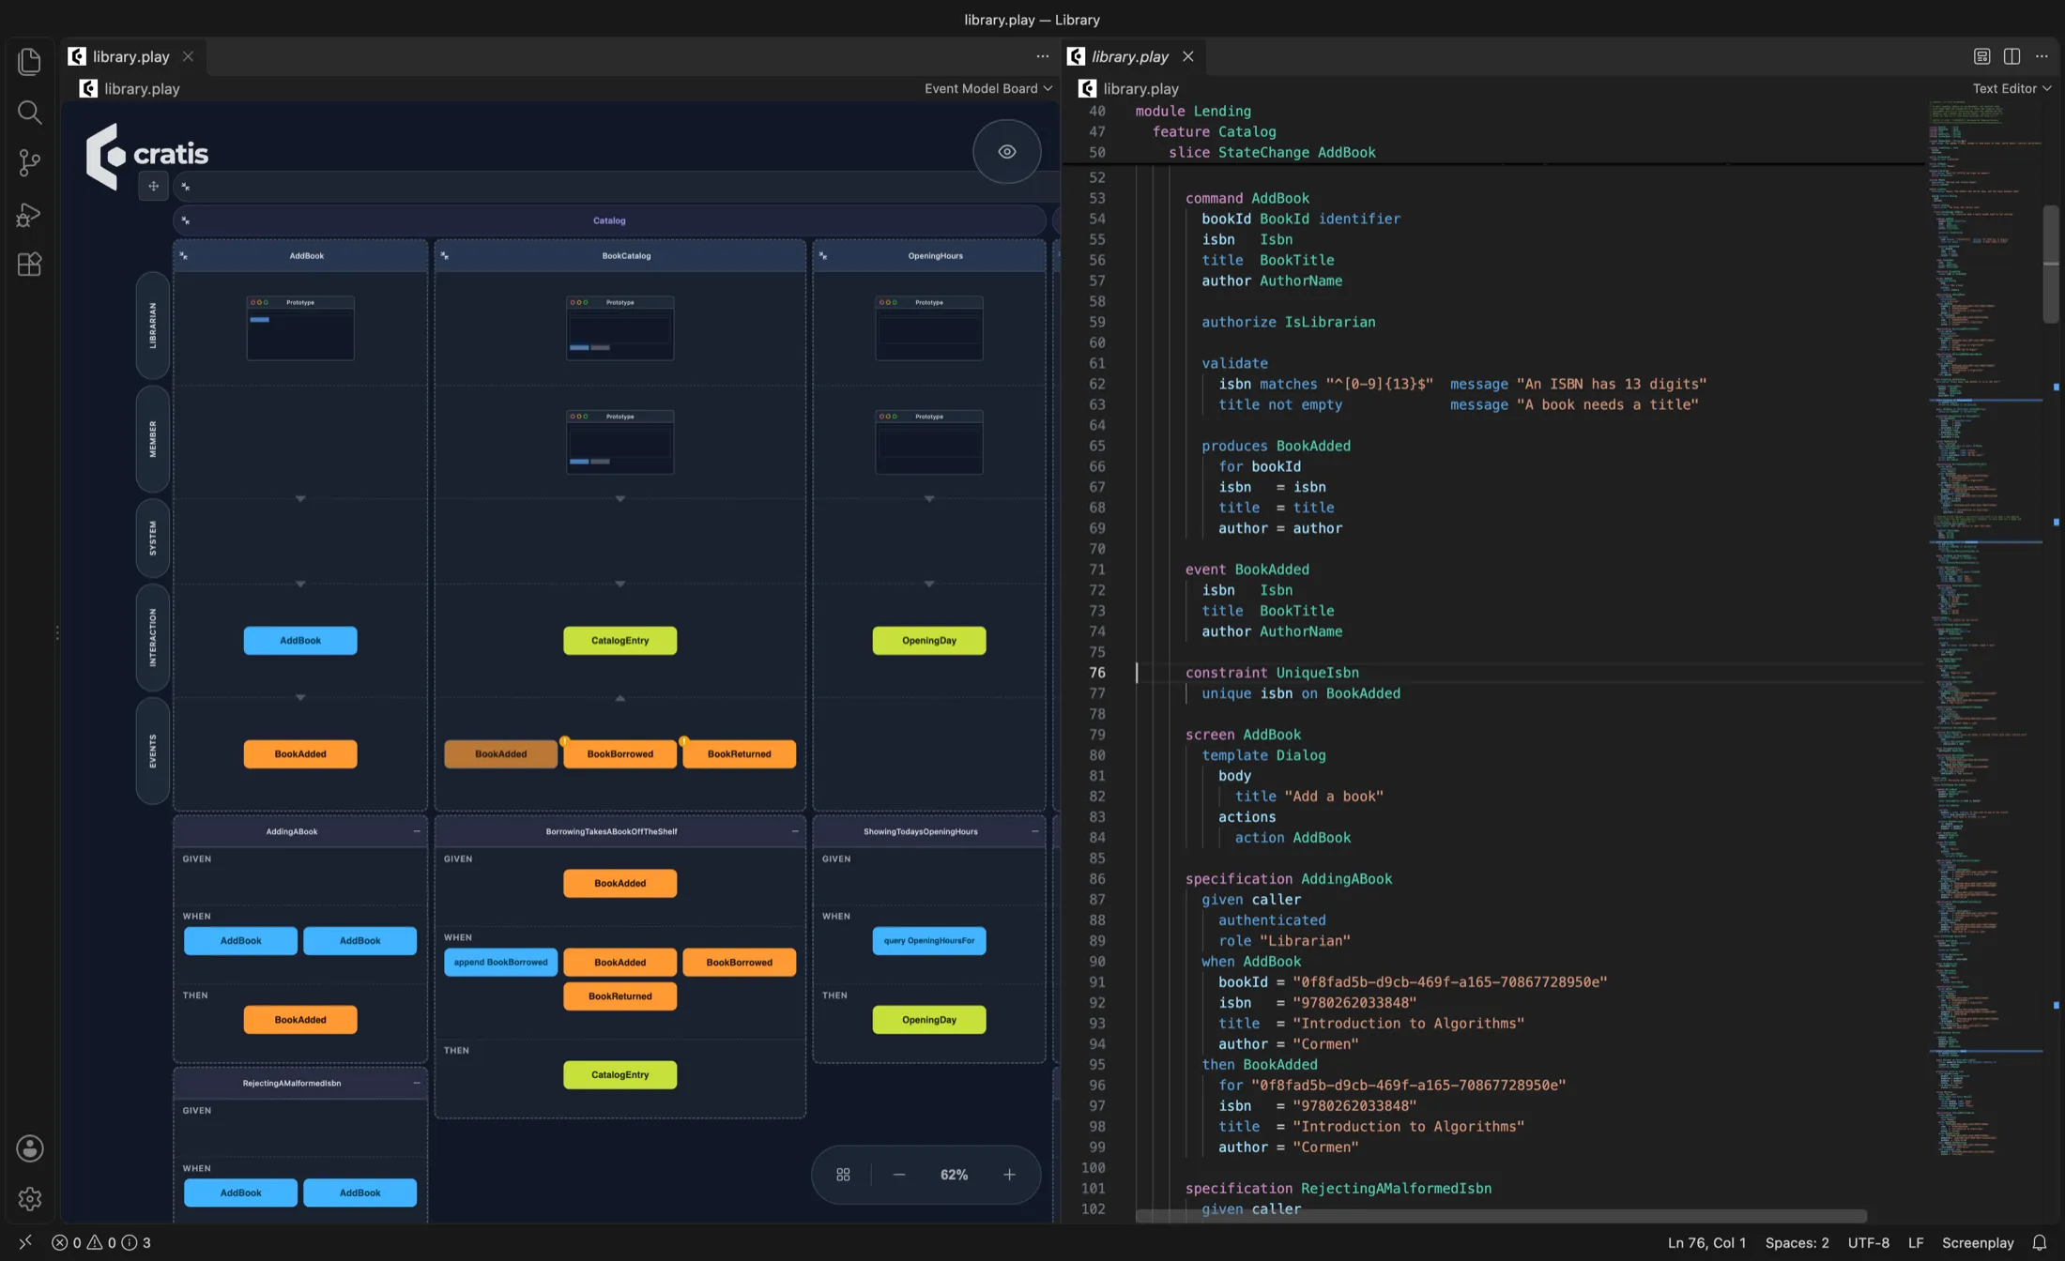Screen dimensions: 2065x1261
Task: Zoom out the board with minus button
Action: [898, 1175]
